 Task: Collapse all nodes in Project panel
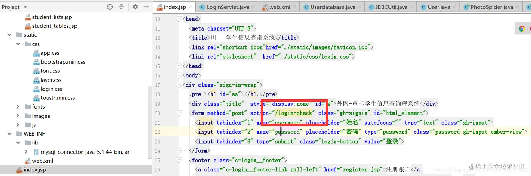(121, 7)
